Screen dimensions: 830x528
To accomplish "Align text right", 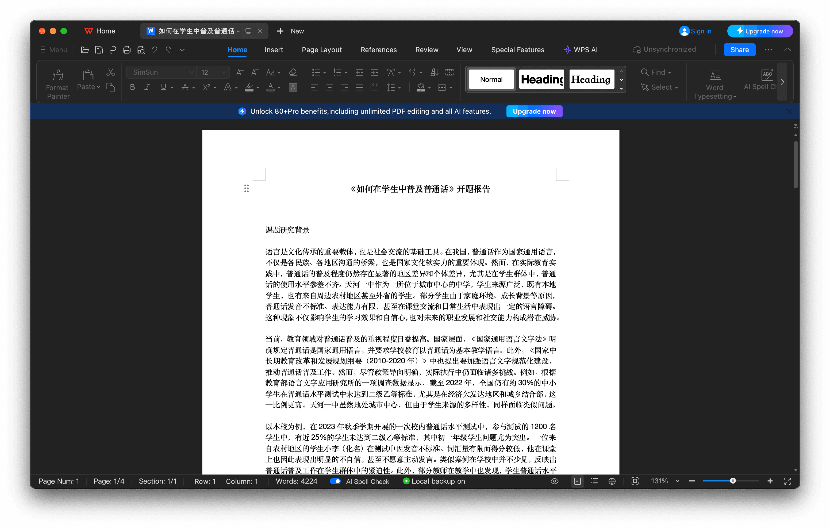I will pyautogui.click(x=344, y=87).
